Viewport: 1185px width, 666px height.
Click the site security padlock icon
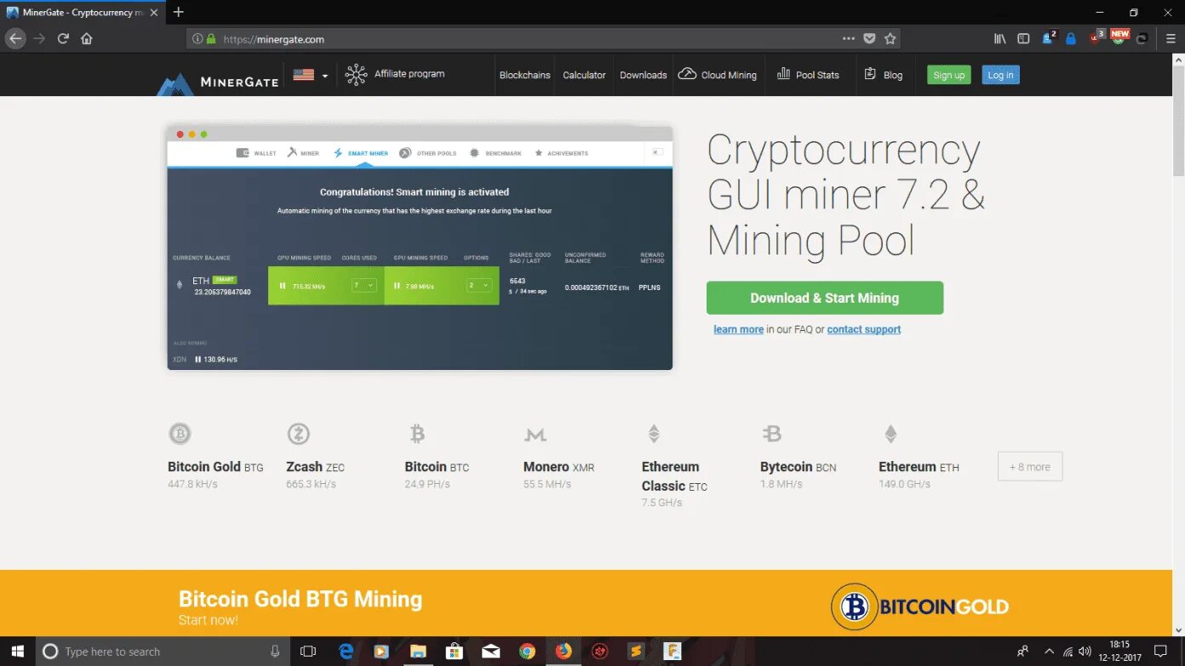[x=210, y=38]
